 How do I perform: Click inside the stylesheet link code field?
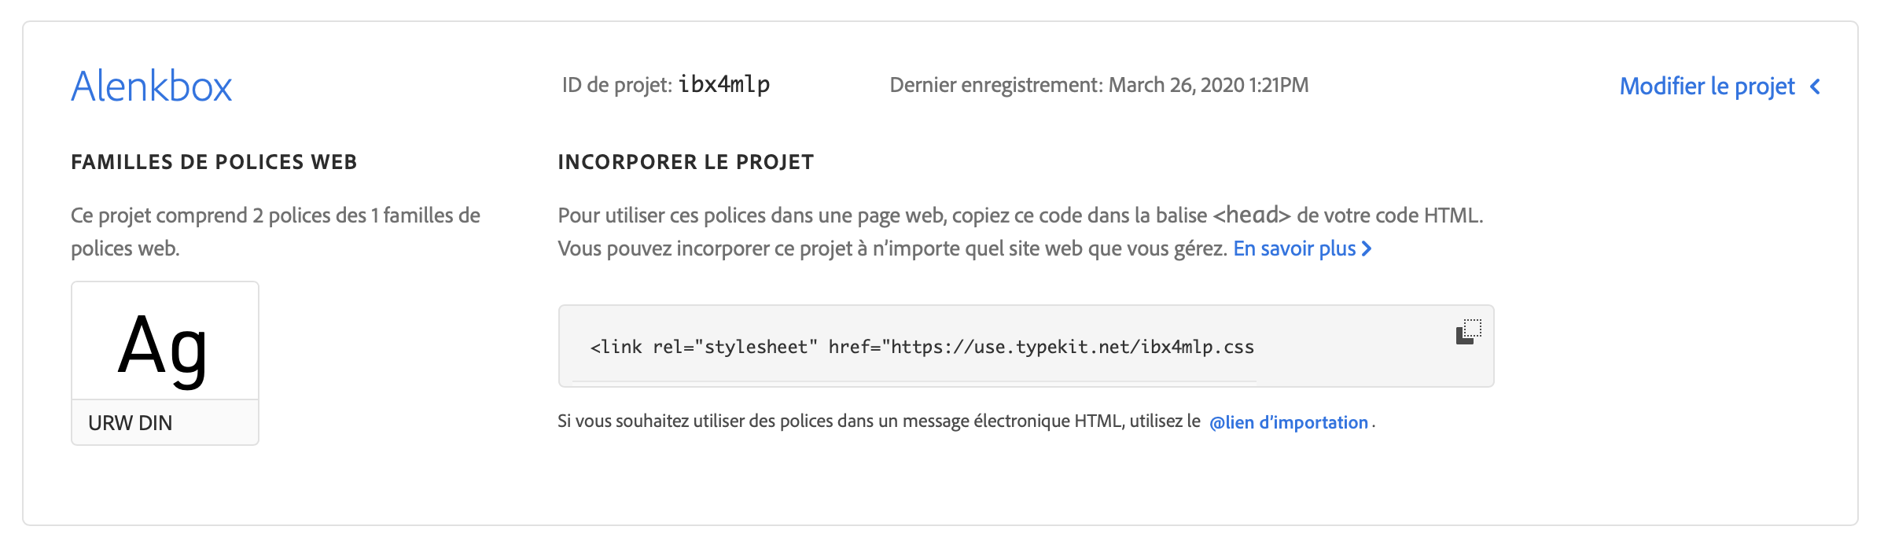point(922,347)
